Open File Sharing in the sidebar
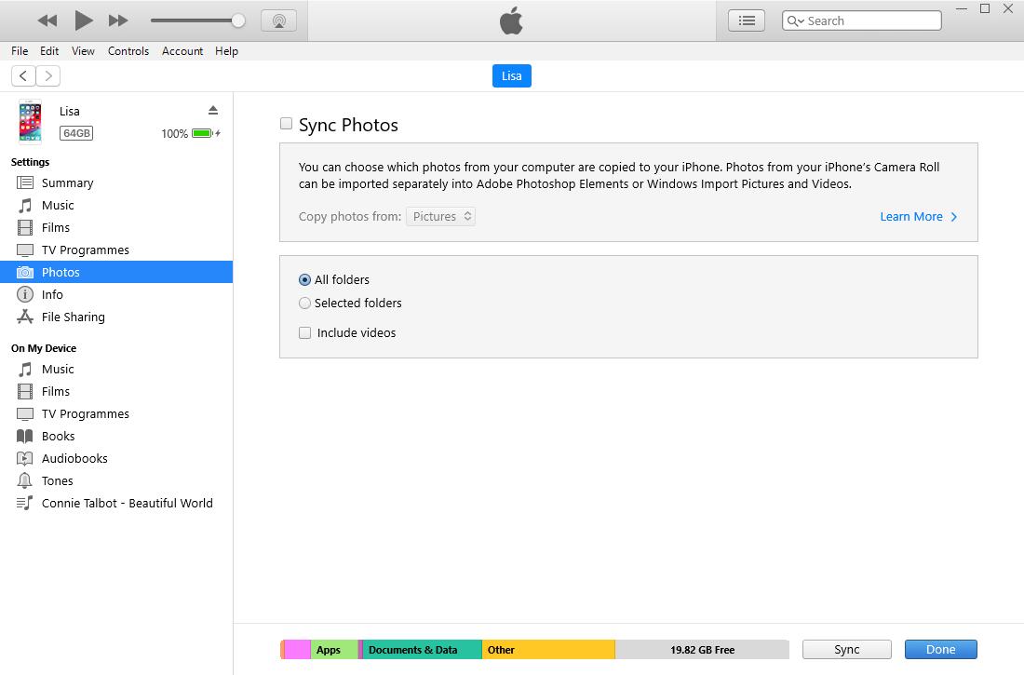 [x=116, y=317]
